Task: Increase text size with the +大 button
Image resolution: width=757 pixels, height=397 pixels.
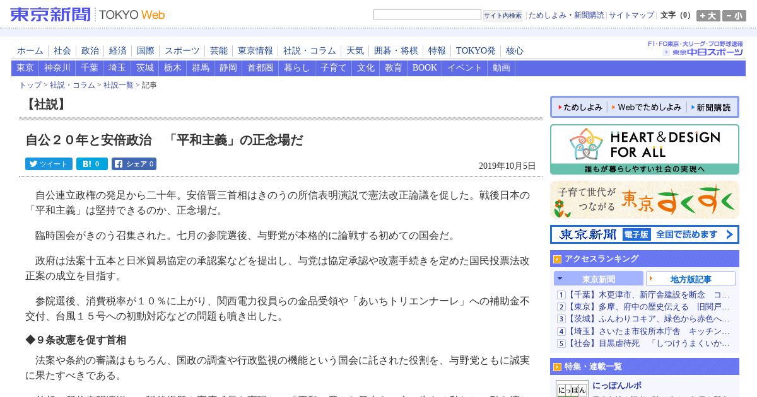Action: tap(708, 16)
